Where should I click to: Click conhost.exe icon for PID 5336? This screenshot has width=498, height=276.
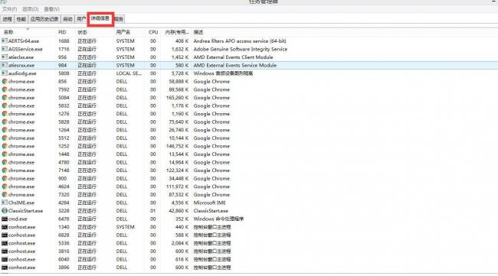point(5,243)
